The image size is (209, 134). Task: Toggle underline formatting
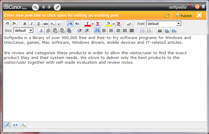tap(39, 24)
